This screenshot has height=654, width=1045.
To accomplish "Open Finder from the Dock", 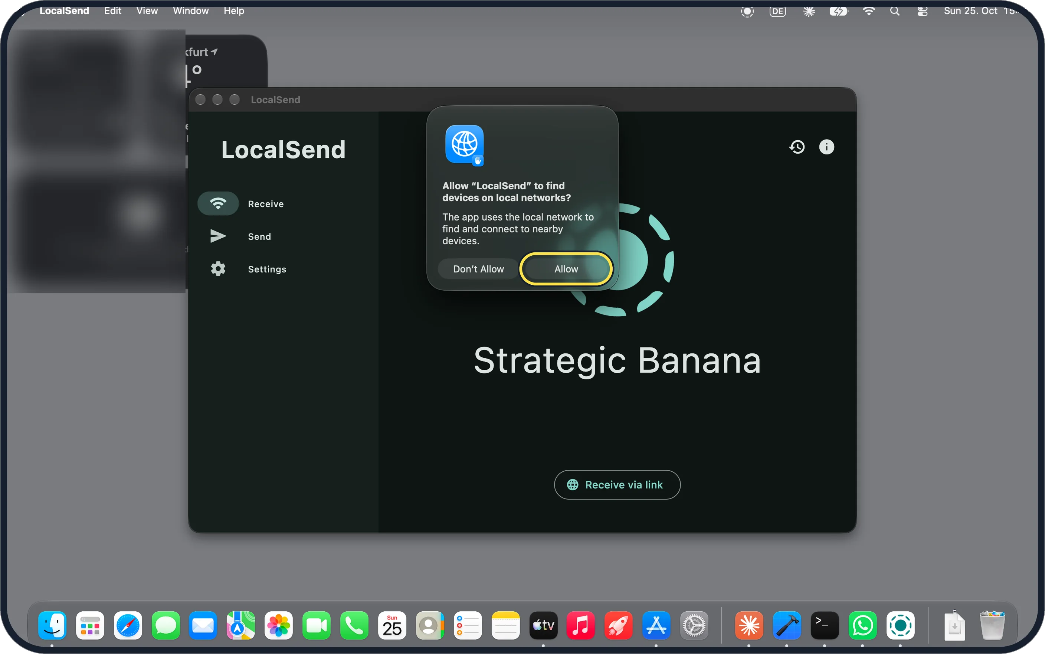I will (52, 625).
